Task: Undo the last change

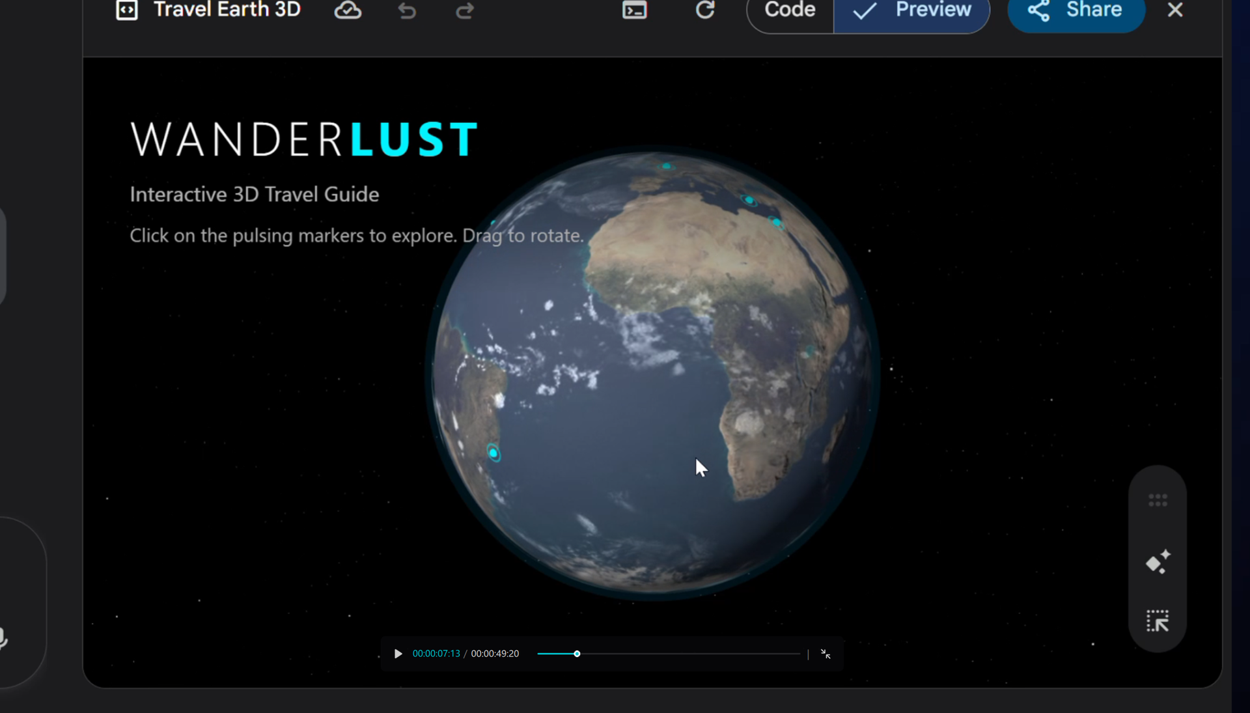Action: (x=407, y=11)
